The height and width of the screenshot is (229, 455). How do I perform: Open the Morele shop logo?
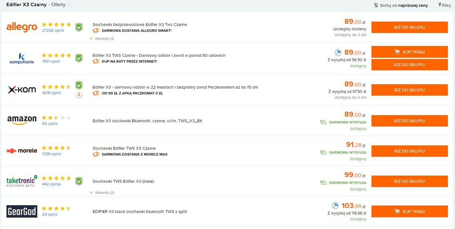22,151
